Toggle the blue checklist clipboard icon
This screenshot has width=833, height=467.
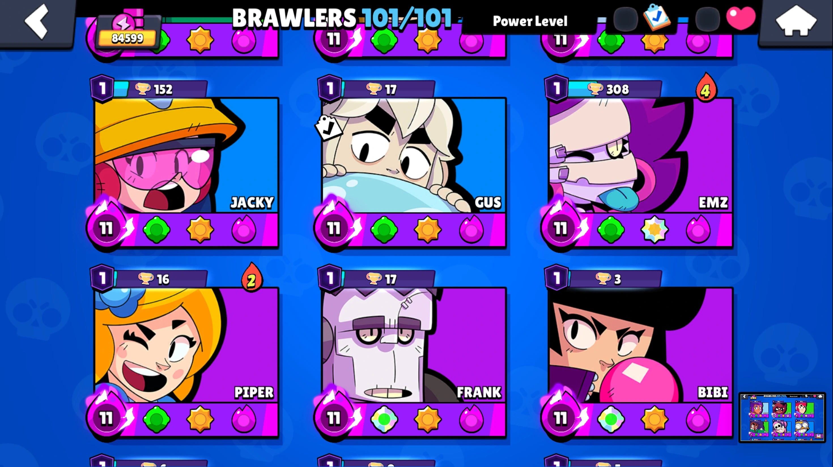[x=656, y=17]
